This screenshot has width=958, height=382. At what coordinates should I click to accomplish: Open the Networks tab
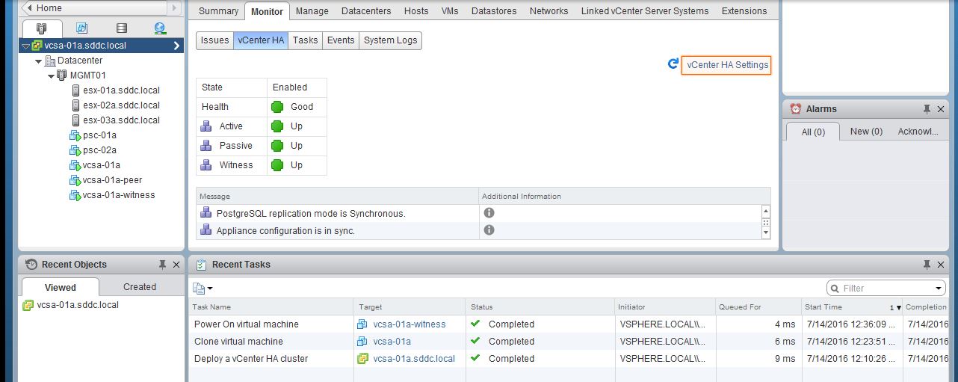point(548,11)
